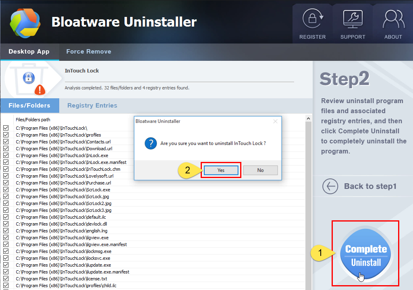Open the Register lock icon
413x290 pixels.
[x=313, y=19]
